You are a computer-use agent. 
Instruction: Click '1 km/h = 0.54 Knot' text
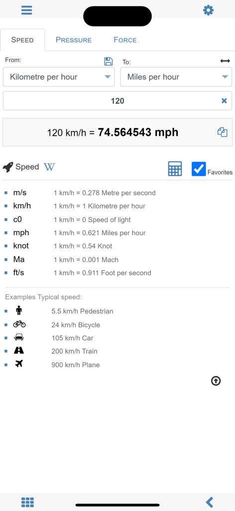click(83, 246)
